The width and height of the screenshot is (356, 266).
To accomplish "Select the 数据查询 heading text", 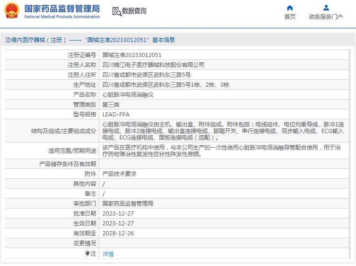I will [134, 11].
